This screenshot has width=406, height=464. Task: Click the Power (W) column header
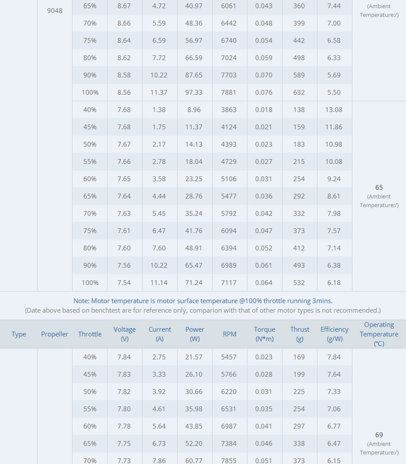click(x=195, y=334)
